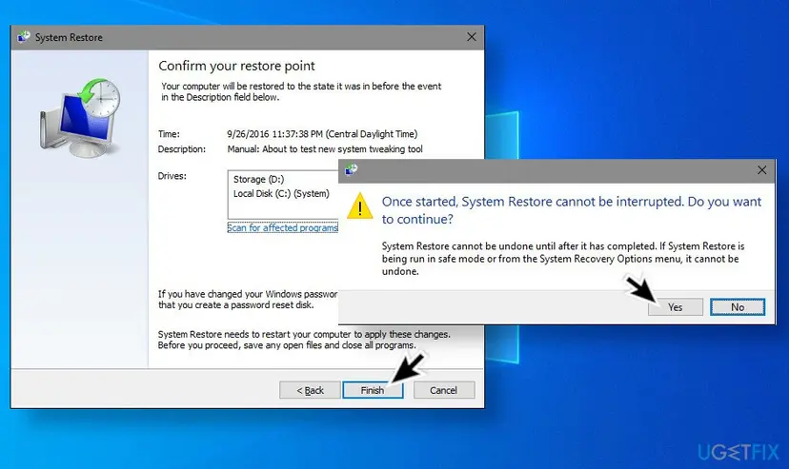Close the confirmation warning dialog
789x469 pixels.
point(761,170)
